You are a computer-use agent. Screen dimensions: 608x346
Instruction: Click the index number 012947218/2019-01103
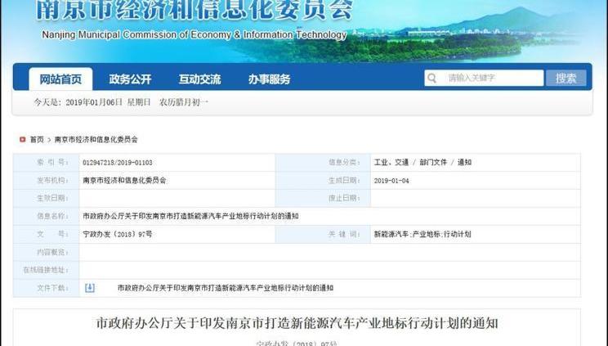118,163
